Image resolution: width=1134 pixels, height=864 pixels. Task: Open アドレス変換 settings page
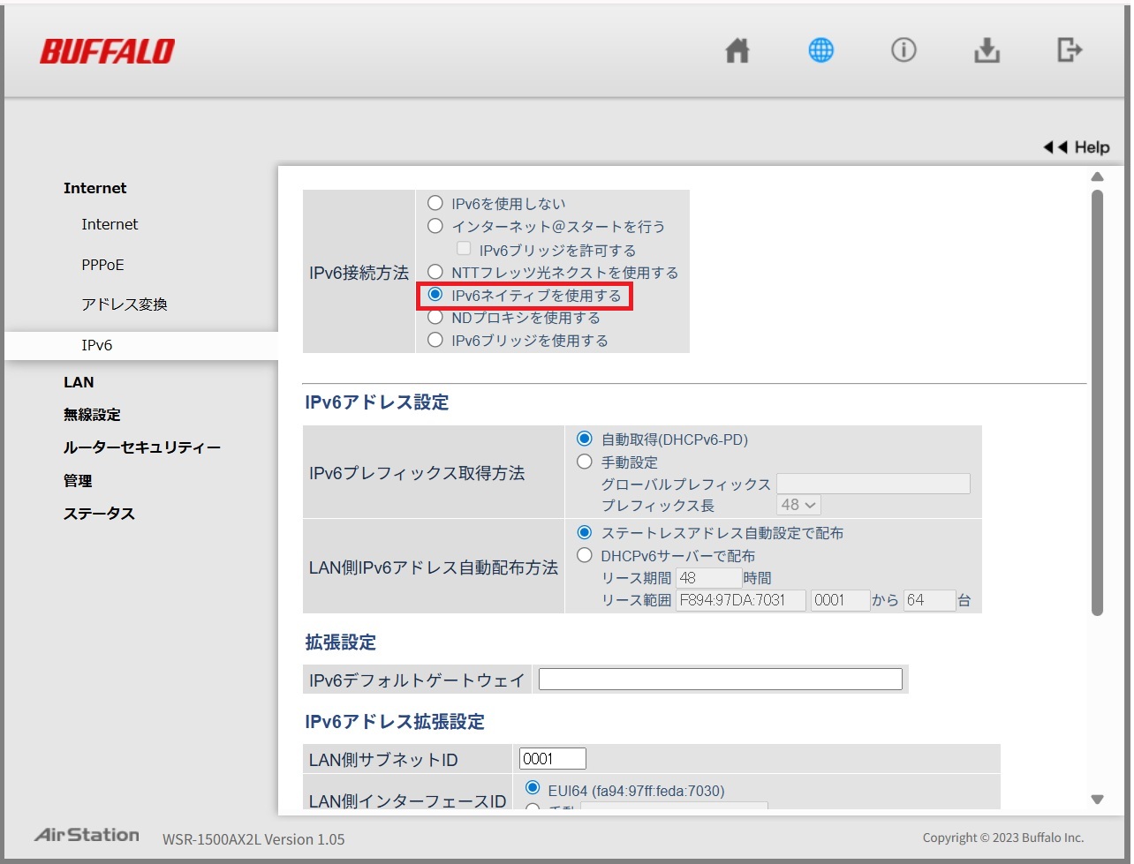(125, 304)
